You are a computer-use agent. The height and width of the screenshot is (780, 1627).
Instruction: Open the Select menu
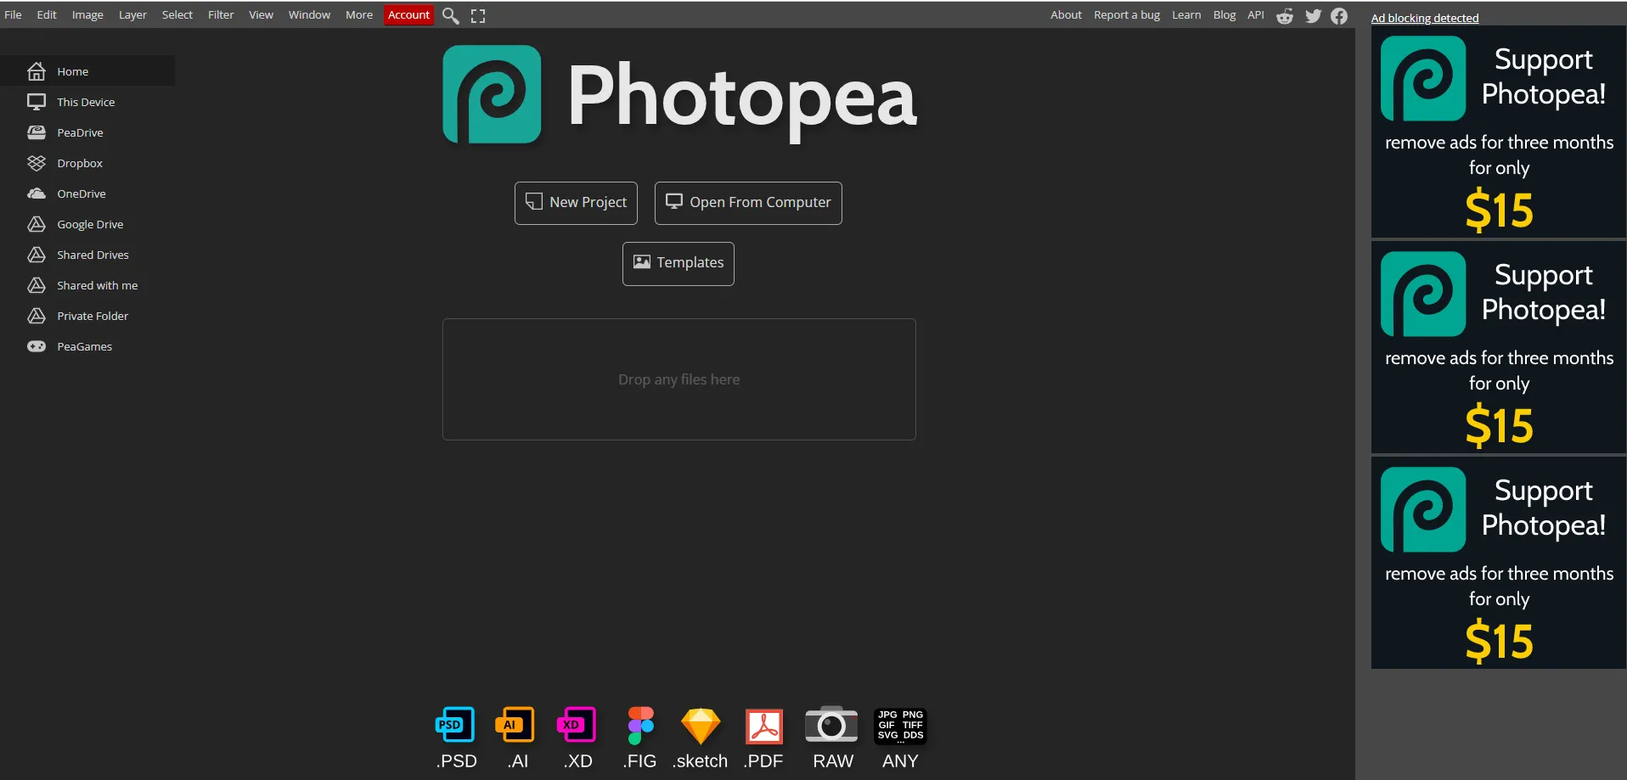(x=177, y=14)
